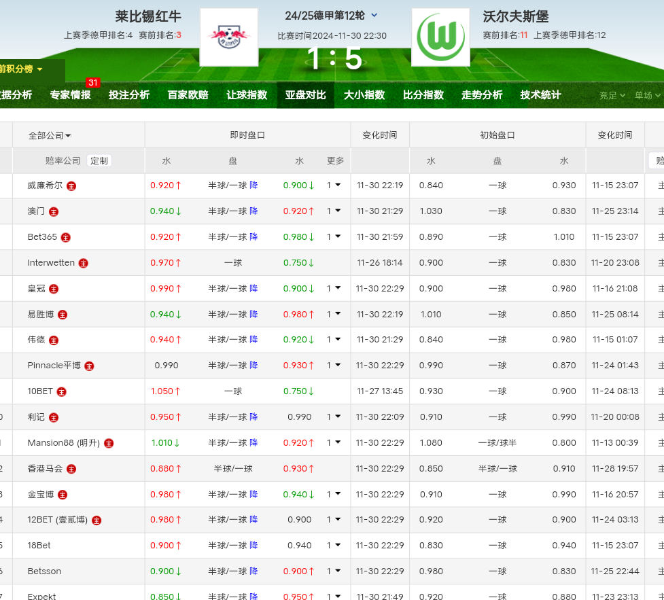Click the Wolfsburg team logo

tap(440, 37)
